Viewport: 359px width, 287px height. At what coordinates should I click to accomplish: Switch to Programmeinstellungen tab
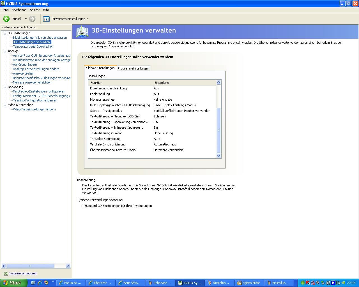[134, 68]
